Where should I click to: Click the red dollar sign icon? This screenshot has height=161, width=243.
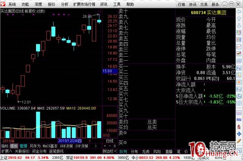point(239,127)
